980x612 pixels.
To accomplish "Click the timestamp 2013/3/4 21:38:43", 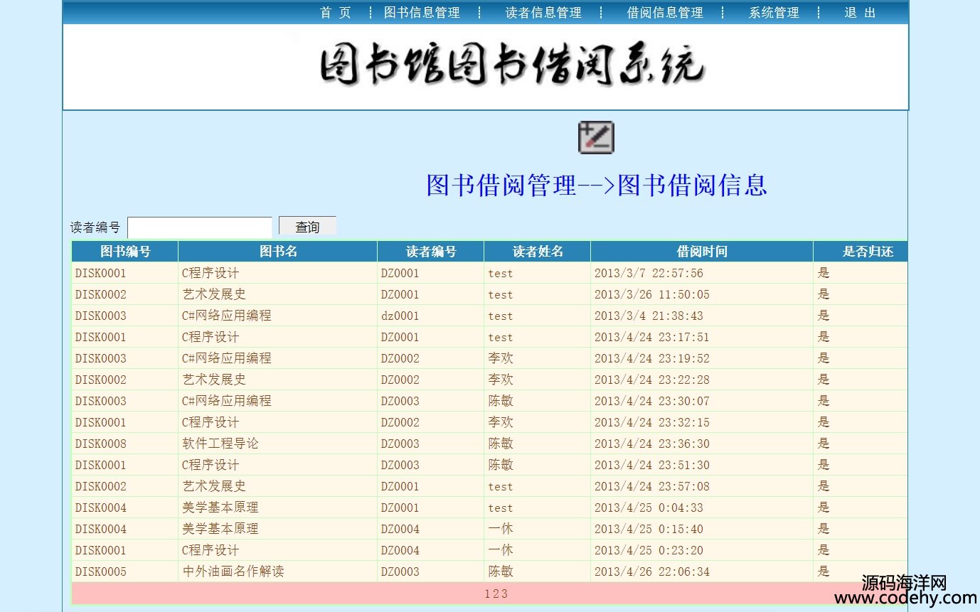I will [x=649, y=316].
